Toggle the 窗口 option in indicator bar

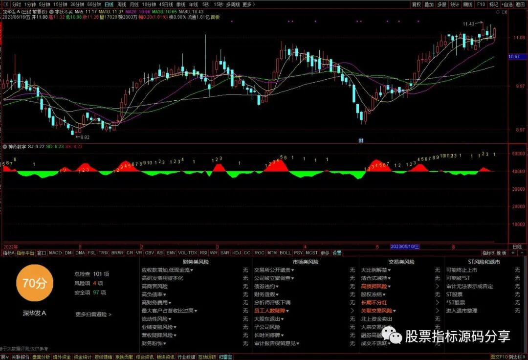pos(42,252)
